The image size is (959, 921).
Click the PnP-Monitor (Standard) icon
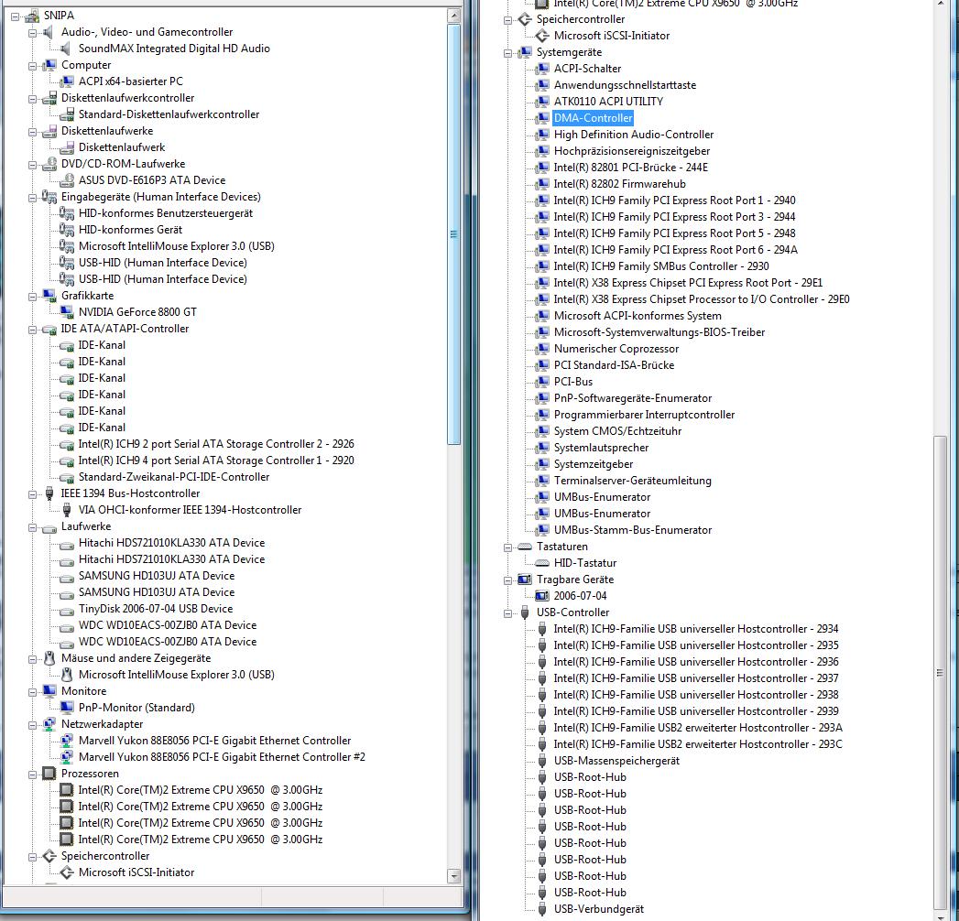pyautogui.click(x=67, y=708)
